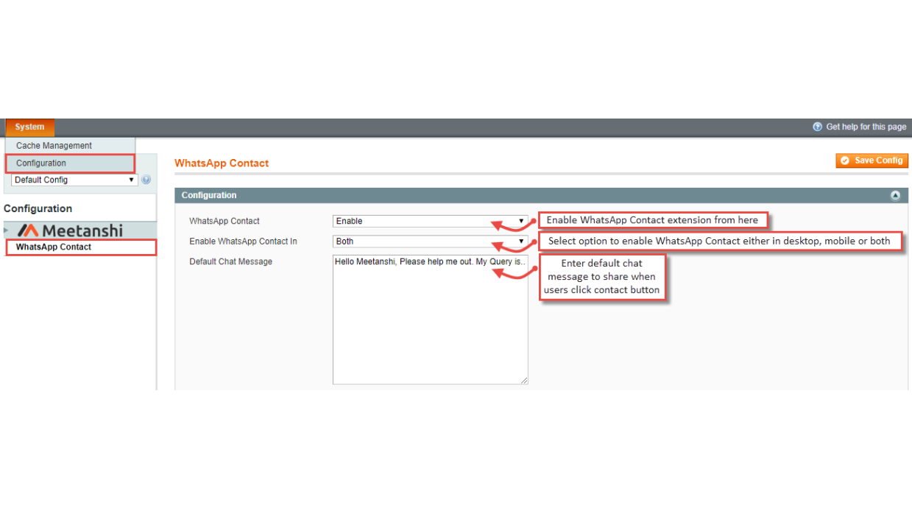This screenshot has width=912, height=508.
Task: Click the Save Config button
Action: 872,160
